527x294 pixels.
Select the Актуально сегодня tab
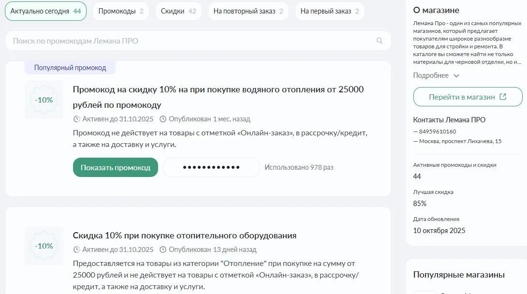(46, 11)
